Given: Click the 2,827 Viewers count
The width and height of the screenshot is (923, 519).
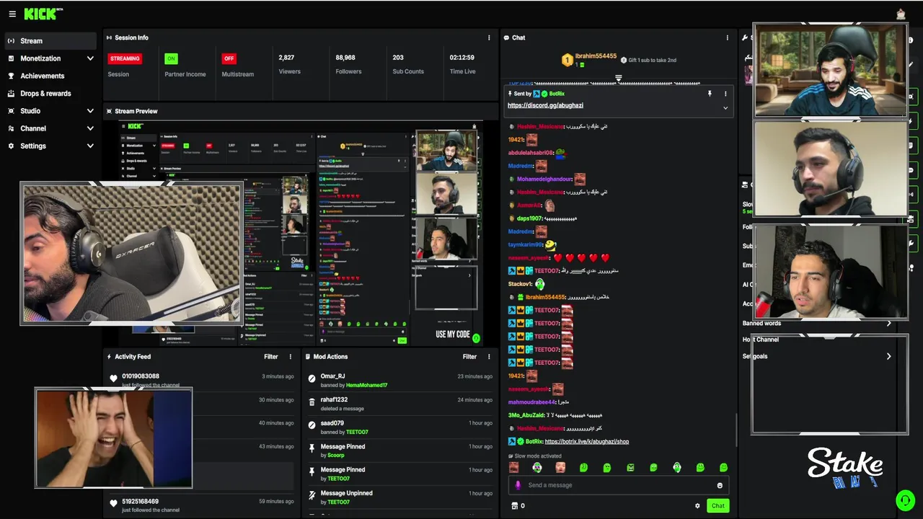Looking at the screenshot, I should point(286,58).
